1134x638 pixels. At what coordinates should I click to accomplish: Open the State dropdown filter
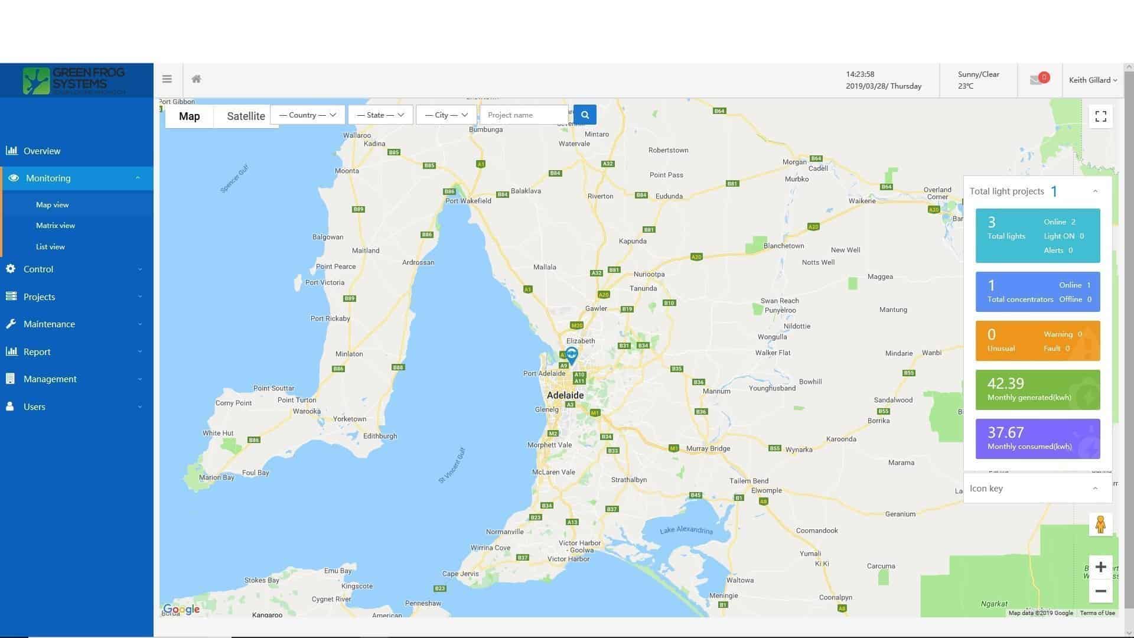pos(380,115)
